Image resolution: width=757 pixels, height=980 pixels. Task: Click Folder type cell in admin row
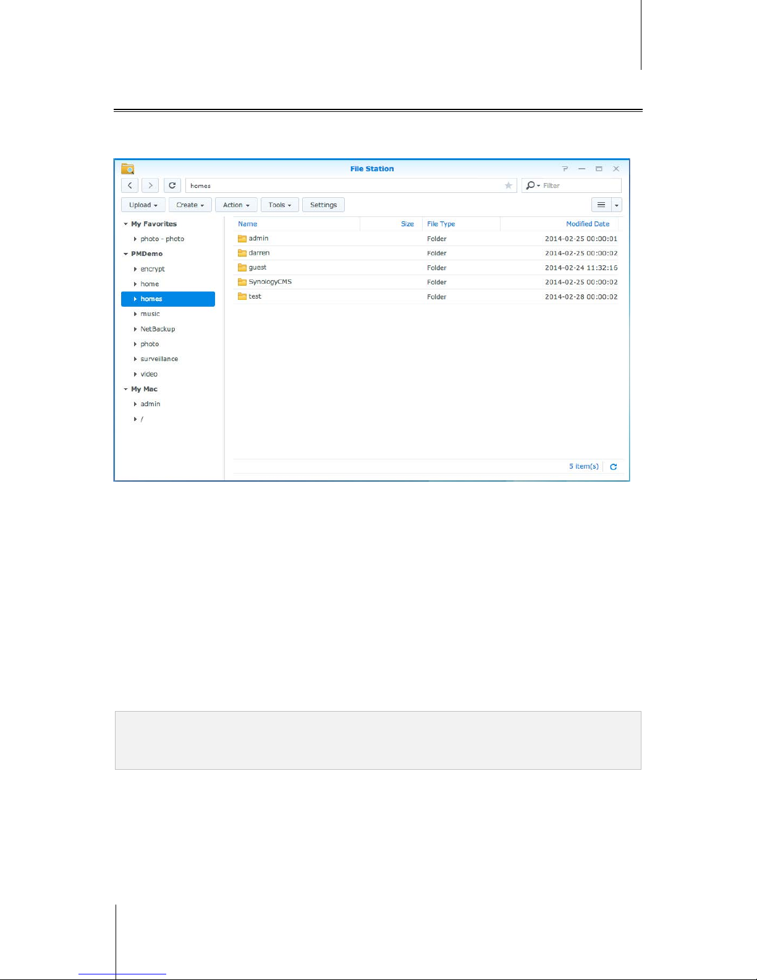click(437, 239)
